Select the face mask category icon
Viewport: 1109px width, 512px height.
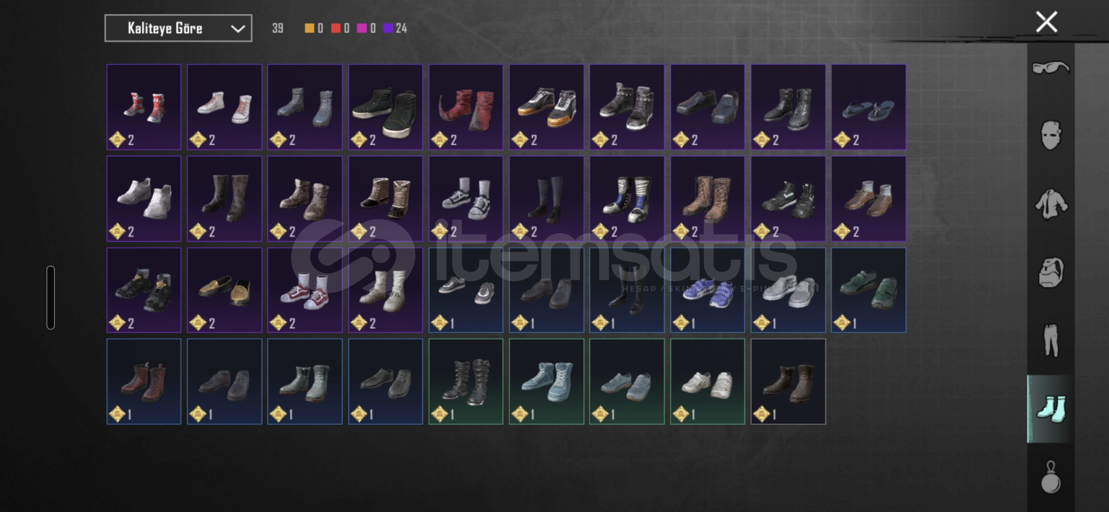(x=1051, y=136)
